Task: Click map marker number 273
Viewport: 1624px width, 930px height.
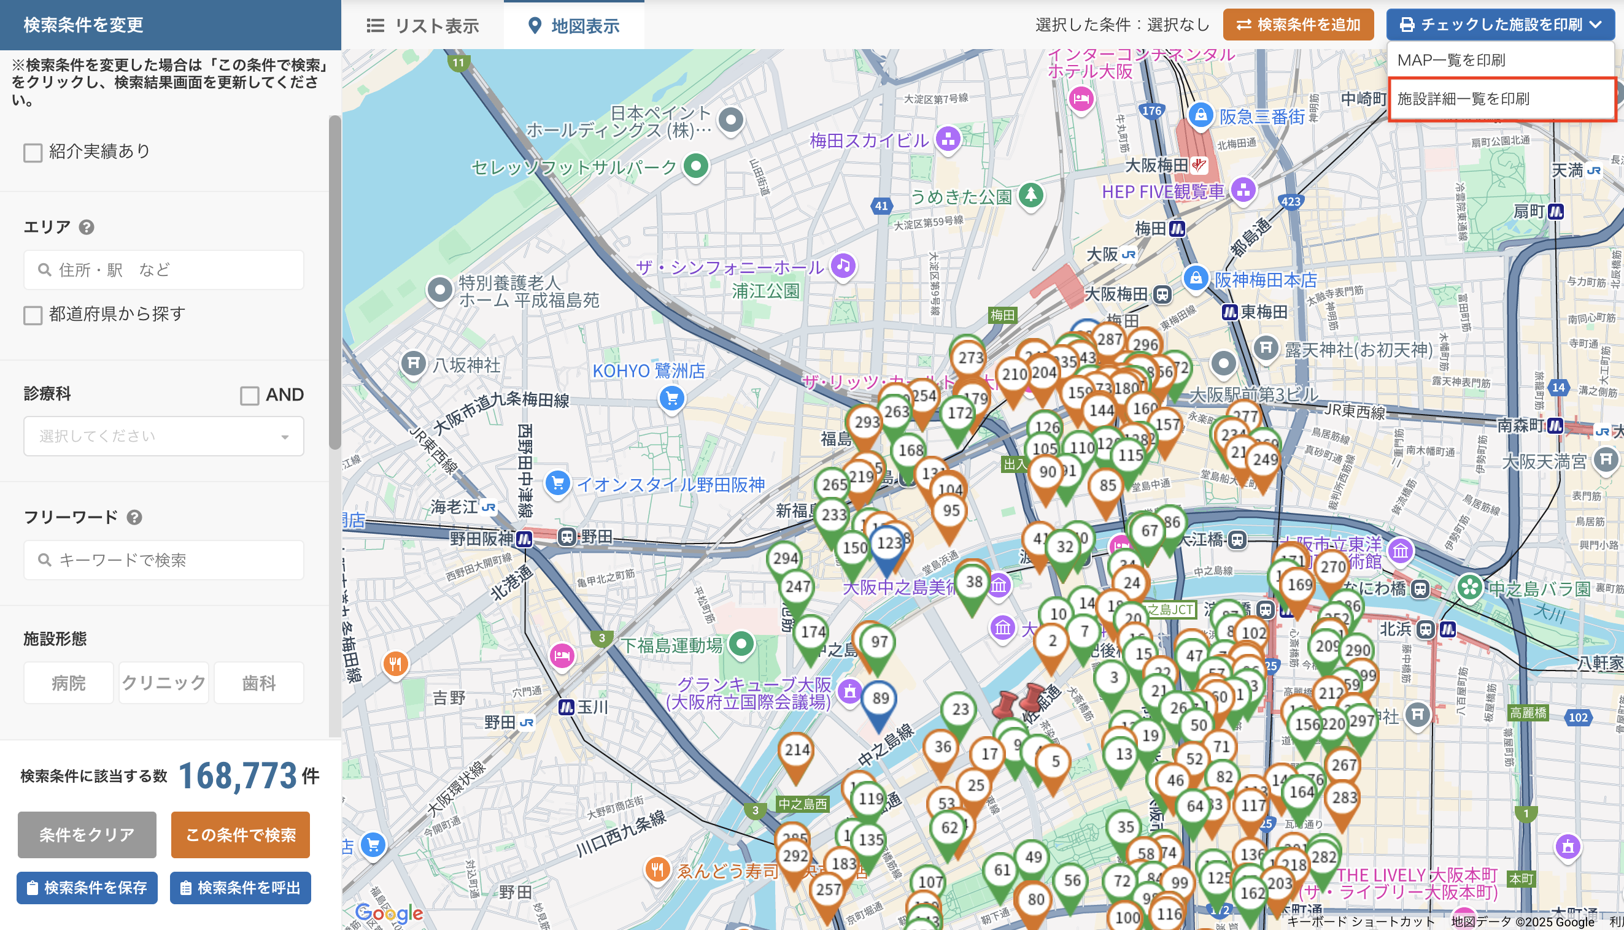Action: 970,358
